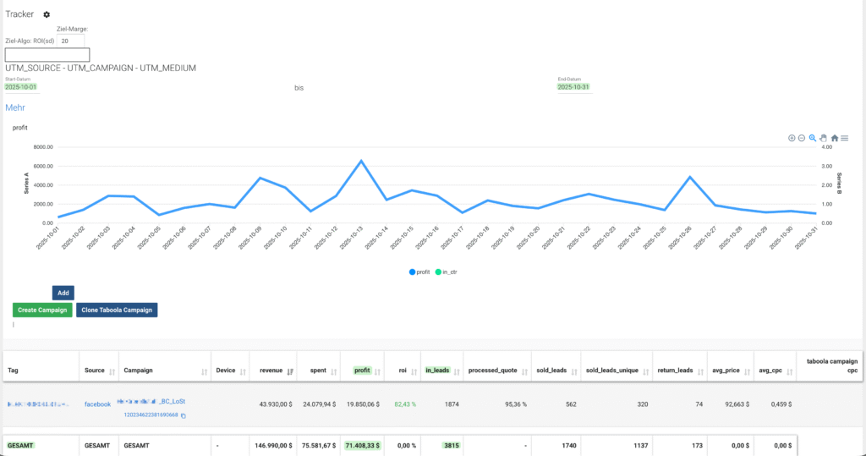
Task: Click the blue Add button
Action: click(63, 292)
